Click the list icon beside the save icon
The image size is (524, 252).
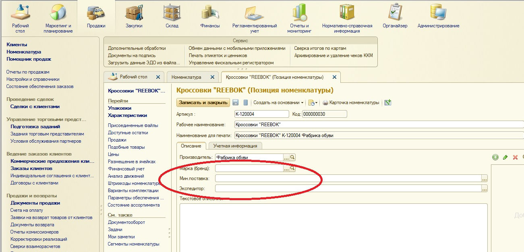[x=246, y=102]
